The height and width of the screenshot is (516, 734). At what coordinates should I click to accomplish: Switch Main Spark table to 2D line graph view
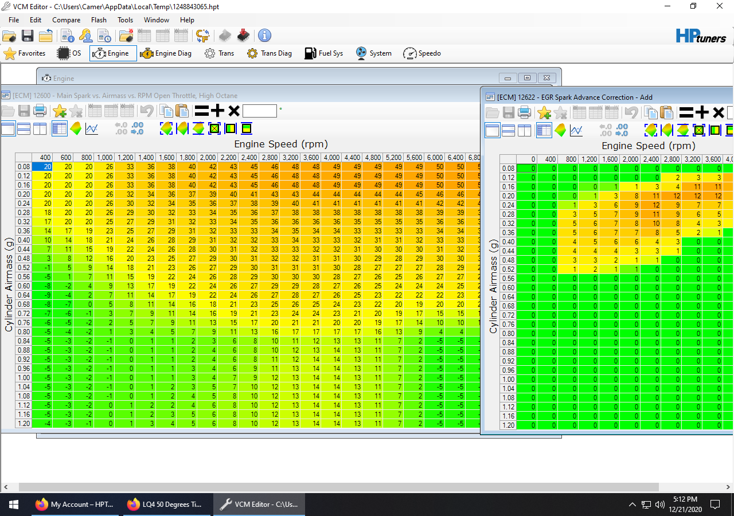92,129
